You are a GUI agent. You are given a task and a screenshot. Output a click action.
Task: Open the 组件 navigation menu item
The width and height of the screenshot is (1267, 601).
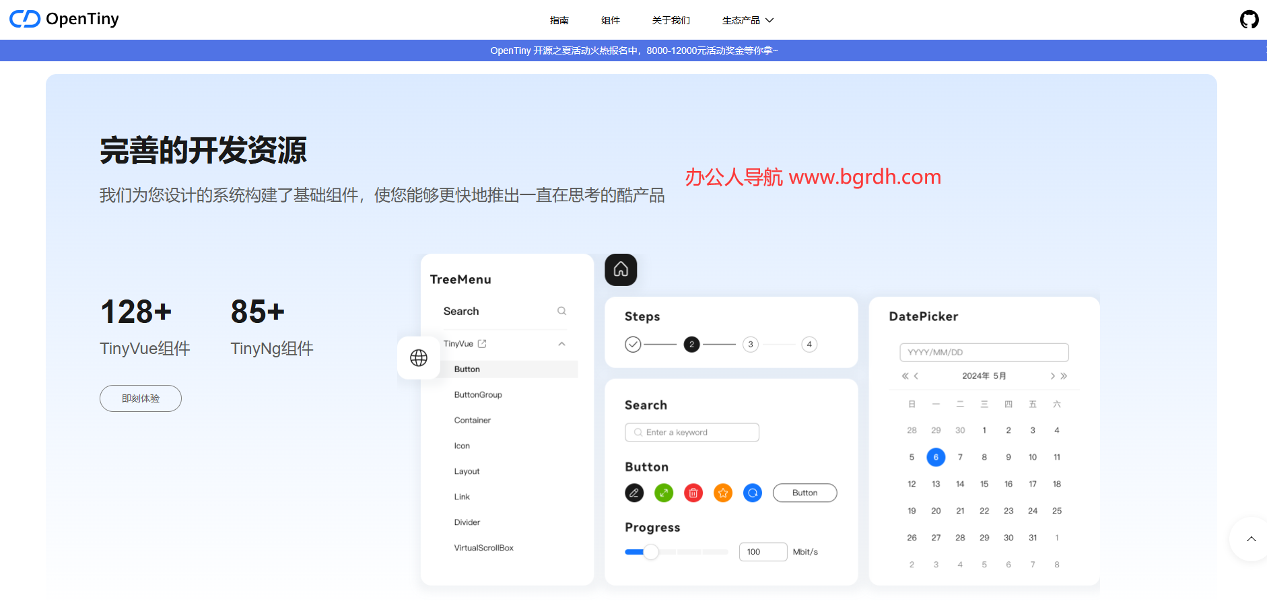coord(610,20)
